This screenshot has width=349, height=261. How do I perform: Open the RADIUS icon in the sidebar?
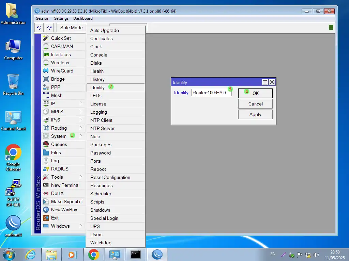point(46,169)
